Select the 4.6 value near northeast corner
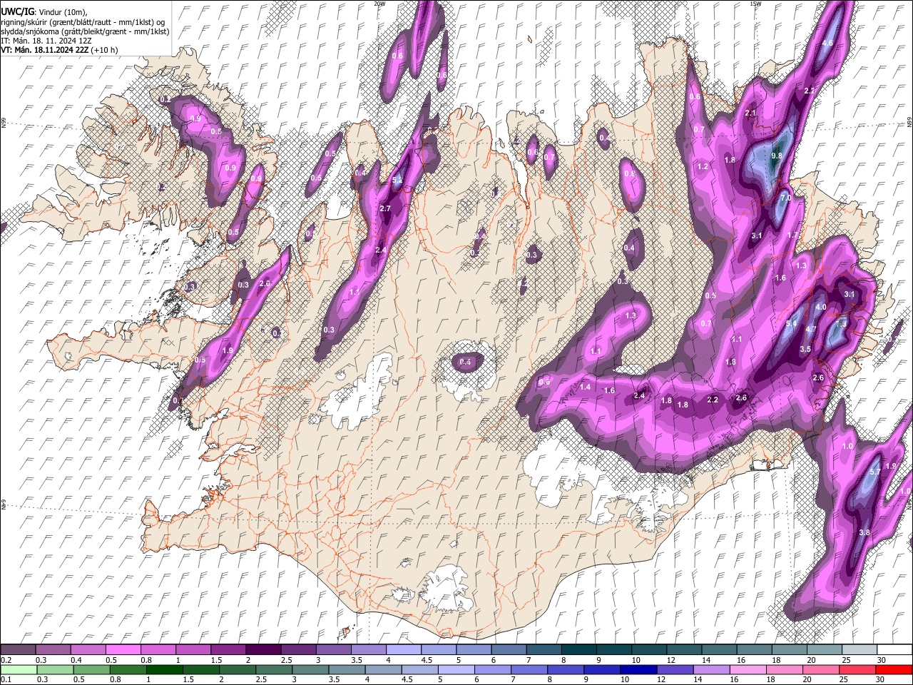This screenshot has width=913, height=685. [828, 44]
